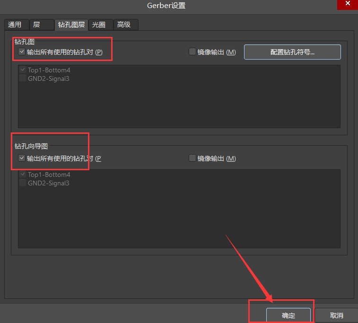This screenshot has width=358, height=323.
Task: Select the 钻孔图层 tab
Action: tap(71, 25)
